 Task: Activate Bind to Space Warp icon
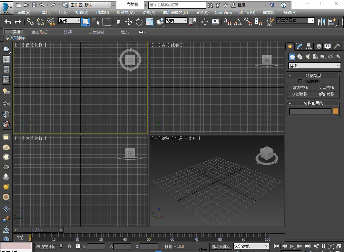(51, 22)
